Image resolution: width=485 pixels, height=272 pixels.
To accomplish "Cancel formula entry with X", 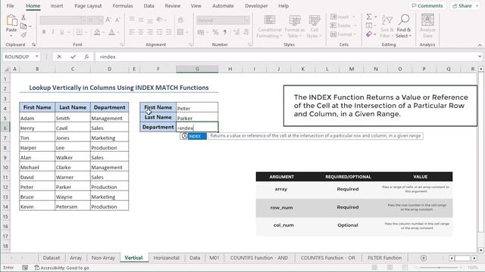I will point(59,57).
